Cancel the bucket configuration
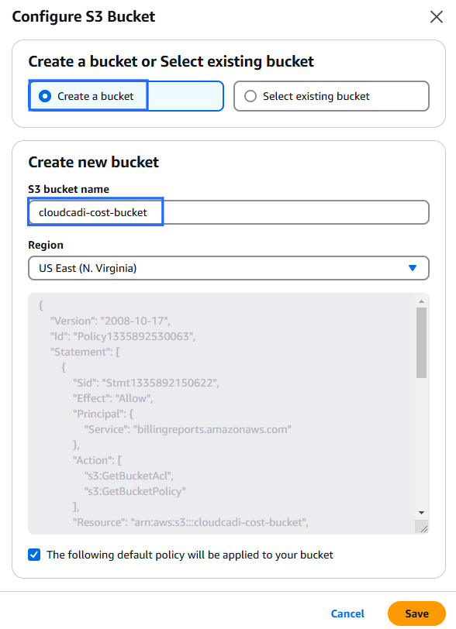 pyautogui.click(x=347, y=613)
